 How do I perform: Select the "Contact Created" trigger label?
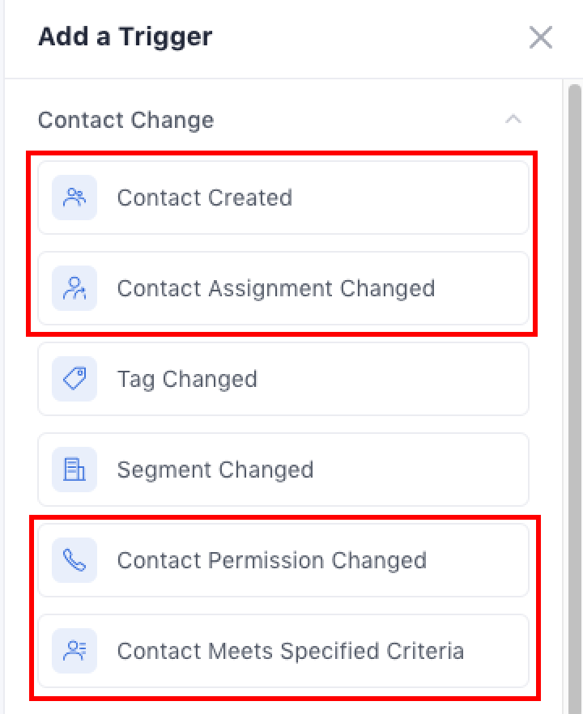pyautogui.click(x=205, y=198)
